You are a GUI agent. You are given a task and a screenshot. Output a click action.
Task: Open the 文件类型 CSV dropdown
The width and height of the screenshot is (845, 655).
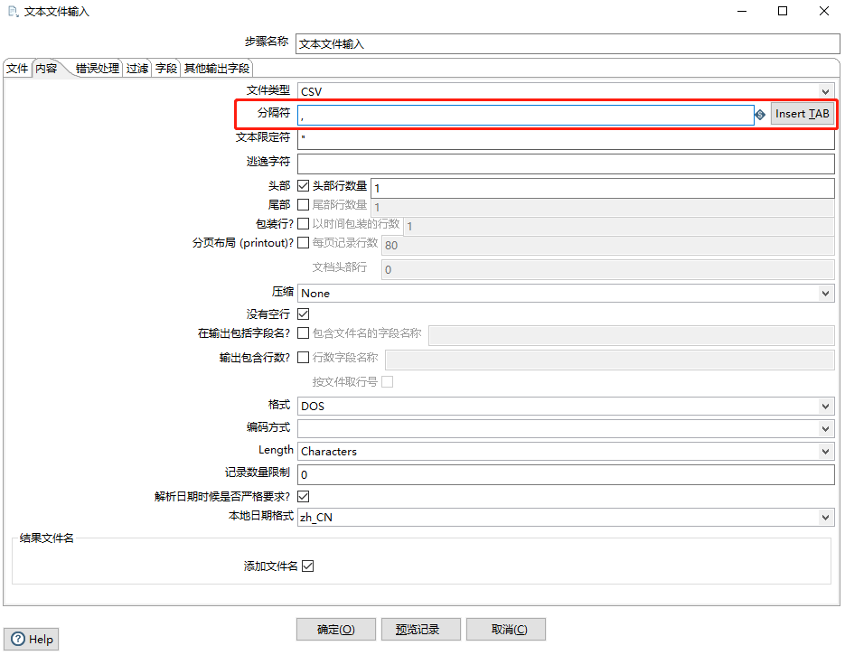point(565,91)
